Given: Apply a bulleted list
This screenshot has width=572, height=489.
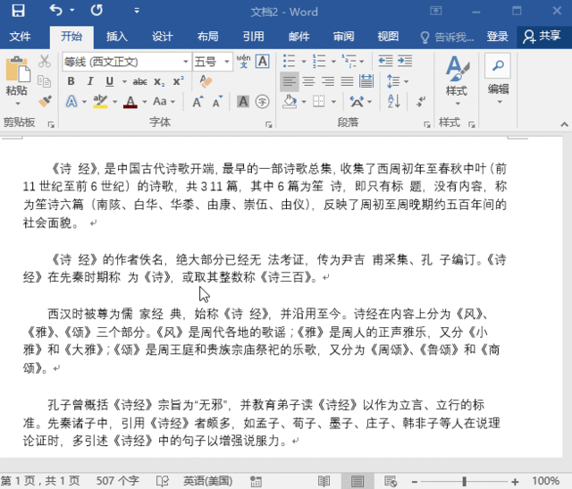Looking at the screenshot, I should click(290, 62).
